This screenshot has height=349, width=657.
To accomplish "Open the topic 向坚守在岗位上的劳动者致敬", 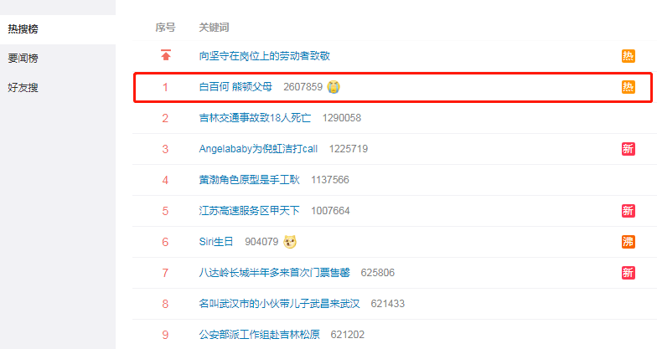I will point(265,56).
